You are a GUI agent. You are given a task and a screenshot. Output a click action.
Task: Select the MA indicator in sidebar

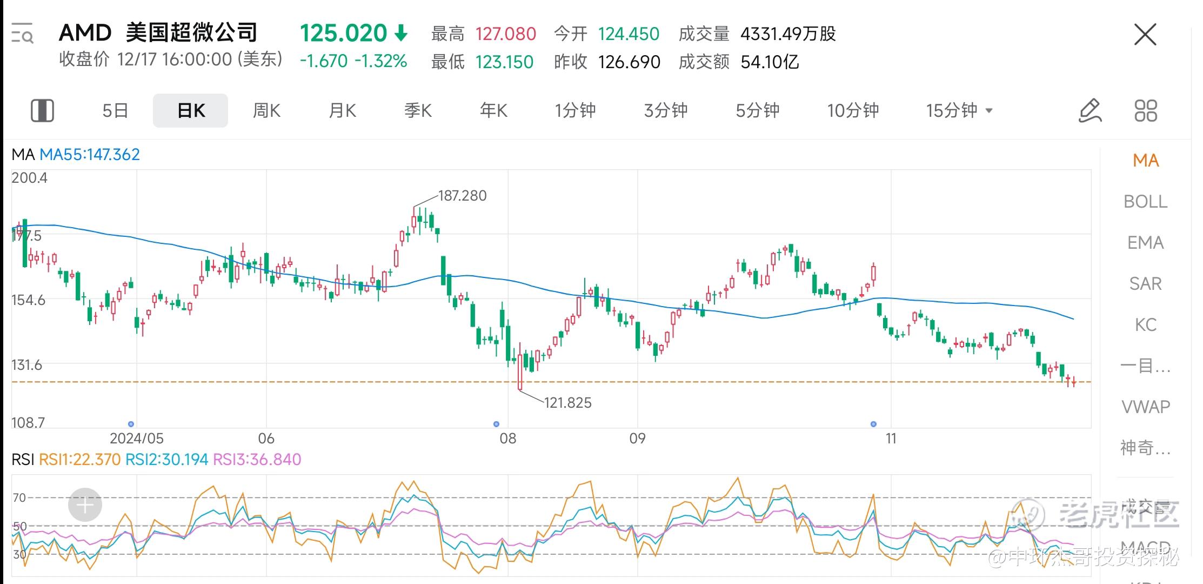1146,161
